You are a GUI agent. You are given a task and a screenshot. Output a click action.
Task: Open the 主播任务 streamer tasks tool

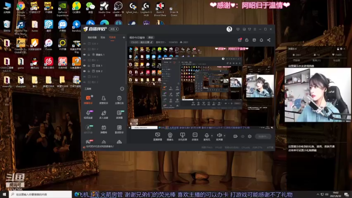[119, 100]
